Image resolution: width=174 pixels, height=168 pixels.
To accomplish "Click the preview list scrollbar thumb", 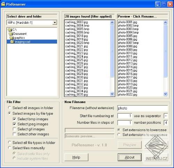I will tap(165, 51).
